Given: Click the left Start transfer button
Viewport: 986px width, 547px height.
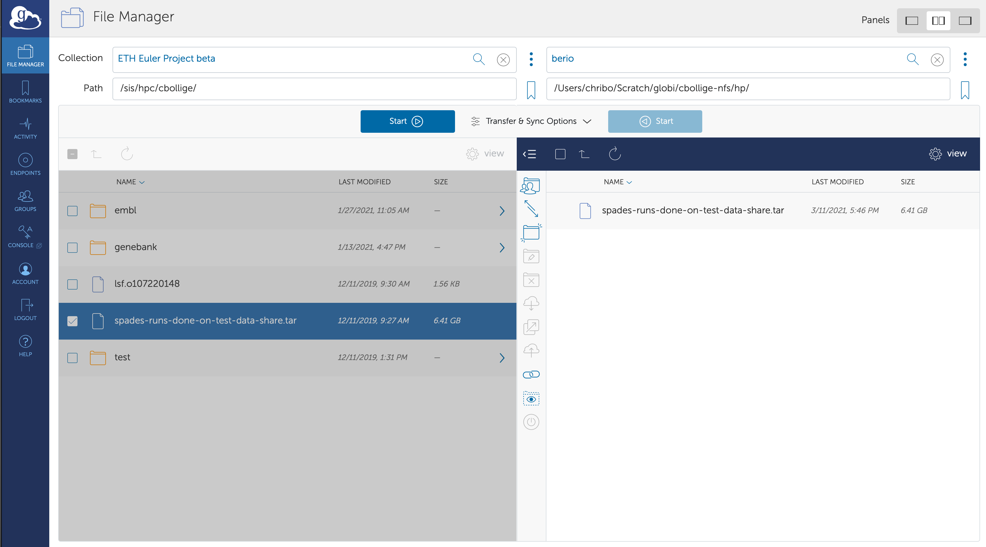Looking at the screenshot, I should 407,121.
